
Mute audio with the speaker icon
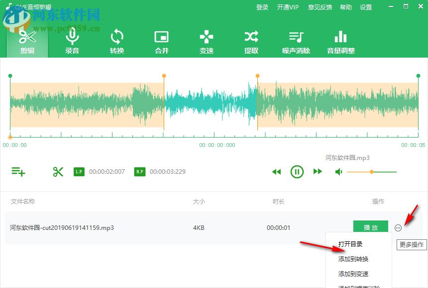(339, 171)
